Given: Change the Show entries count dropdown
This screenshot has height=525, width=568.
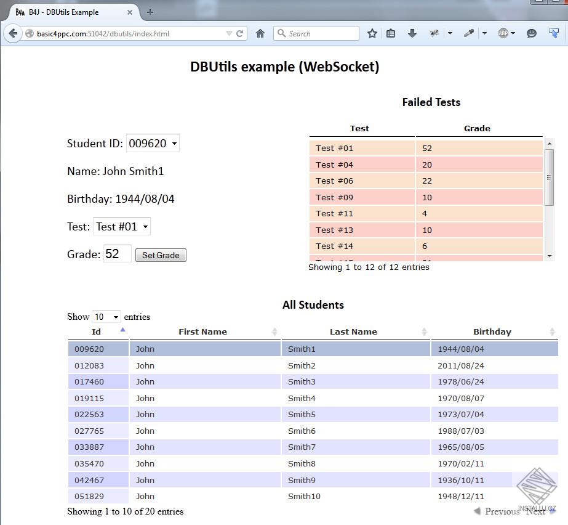Looking at the screenshot, I should (106, 317).
